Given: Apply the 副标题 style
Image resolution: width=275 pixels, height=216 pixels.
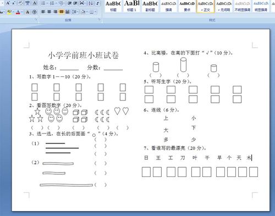Looking at the screenshot, I should 150,6.
